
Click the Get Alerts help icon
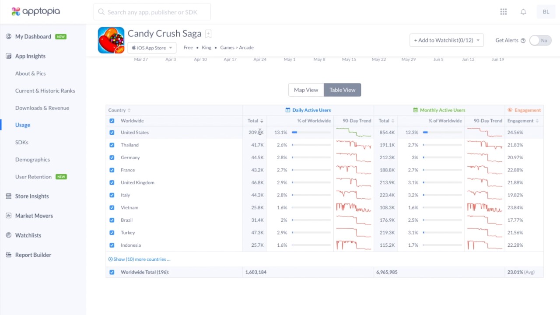523,40
